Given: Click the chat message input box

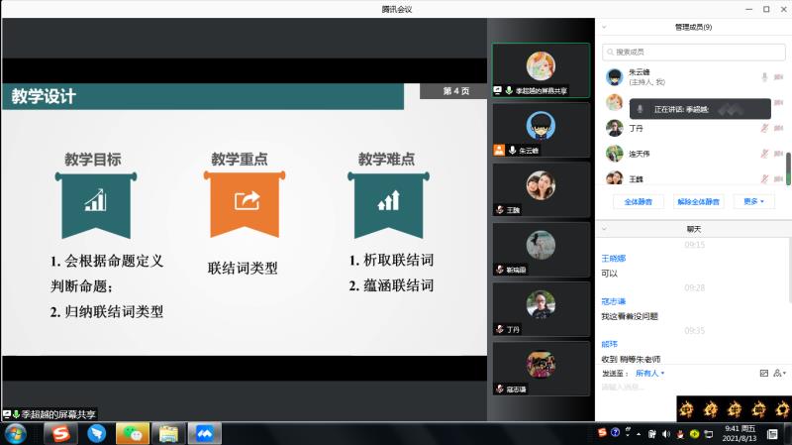Looking at the screenshot, I should click(683, 387).
